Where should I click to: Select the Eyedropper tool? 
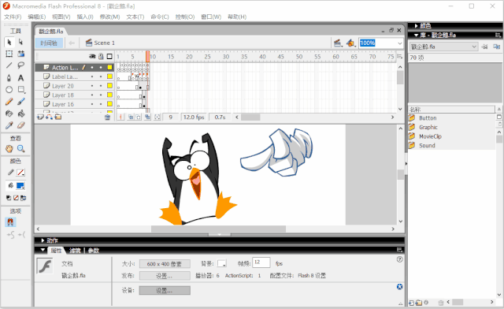pos(9,125)
